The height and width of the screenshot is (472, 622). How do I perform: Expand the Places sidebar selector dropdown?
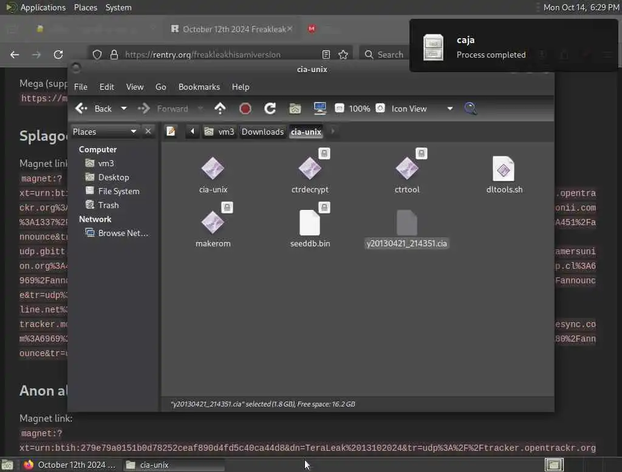click(x=104, y=132)
